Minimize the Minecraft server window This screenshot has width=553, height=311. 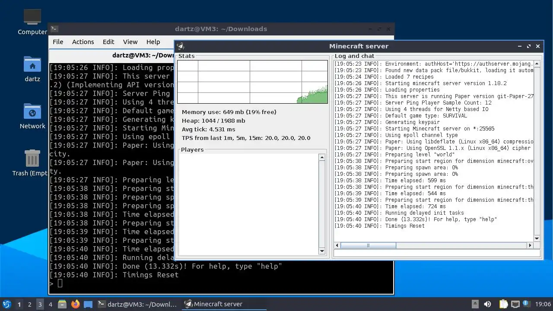click(x=520, y=46)
